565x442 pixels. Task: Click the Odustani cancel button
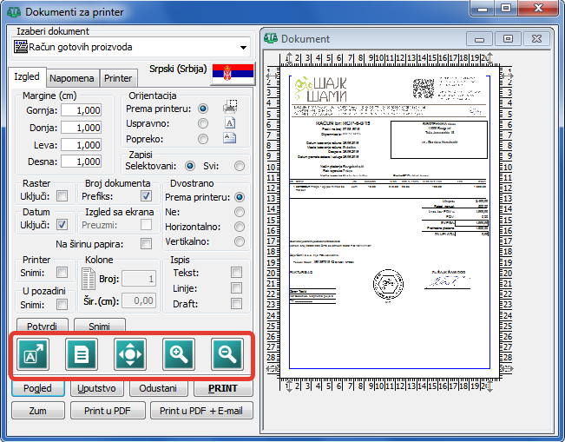[x=158, y=388]
